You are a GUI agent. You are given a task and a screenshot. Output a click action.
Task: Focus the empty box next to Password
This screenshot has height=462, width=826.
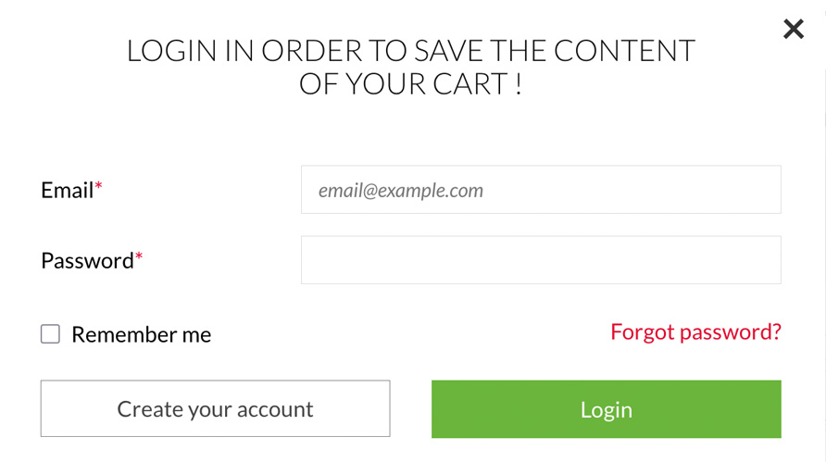tap(541, 260)
